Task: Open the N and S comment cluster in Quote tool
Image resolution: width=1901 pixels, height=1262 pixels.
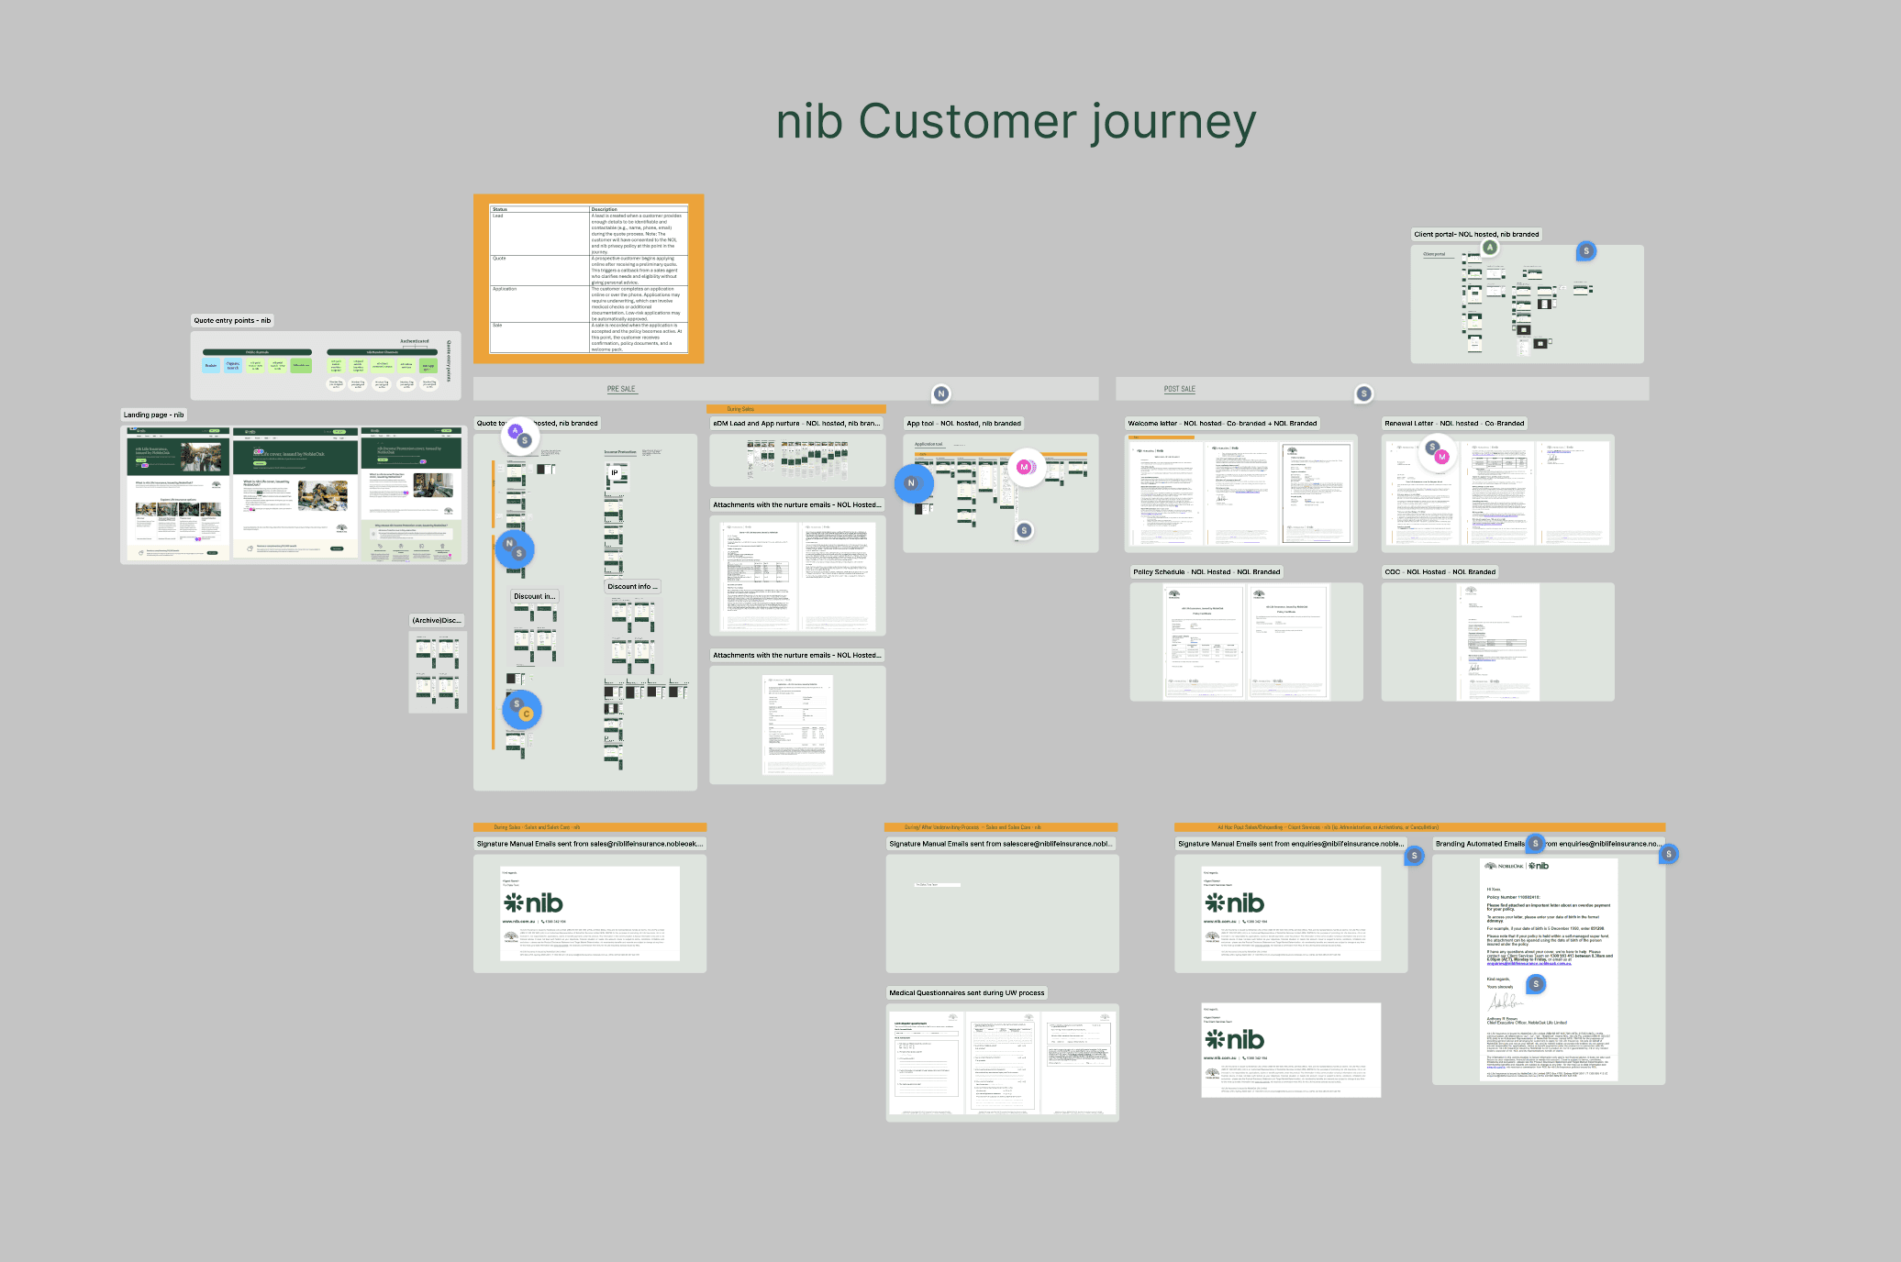Action: point(514,548)
